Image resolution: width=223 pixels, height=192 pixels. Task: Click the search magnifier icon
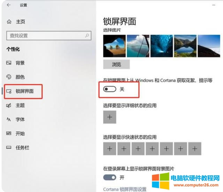click(87, 35)
